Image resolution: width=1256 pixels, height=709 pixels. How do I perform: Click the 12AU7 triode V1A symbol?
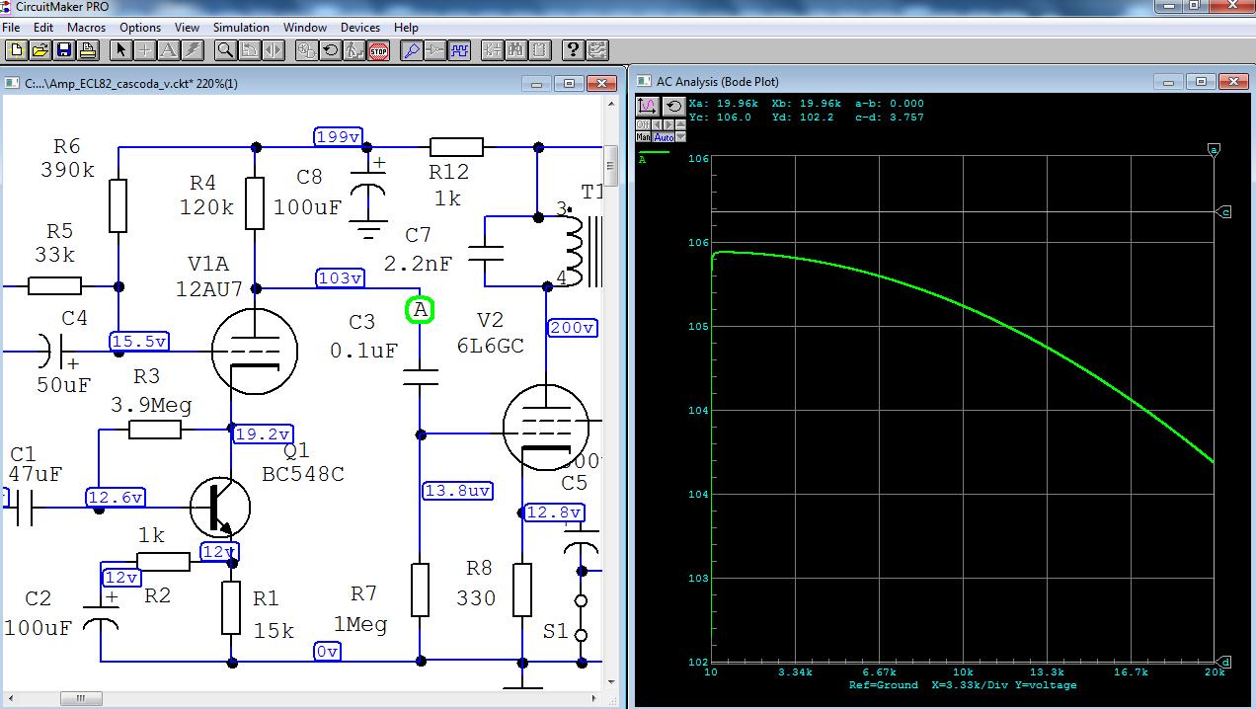(x=254, y=351)
